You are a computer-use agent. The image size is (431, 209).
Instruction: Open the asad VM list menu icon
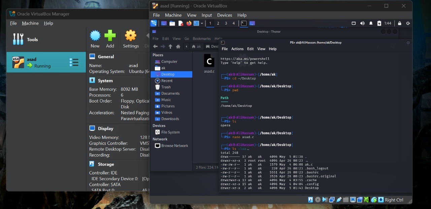(x=74, y=62)
